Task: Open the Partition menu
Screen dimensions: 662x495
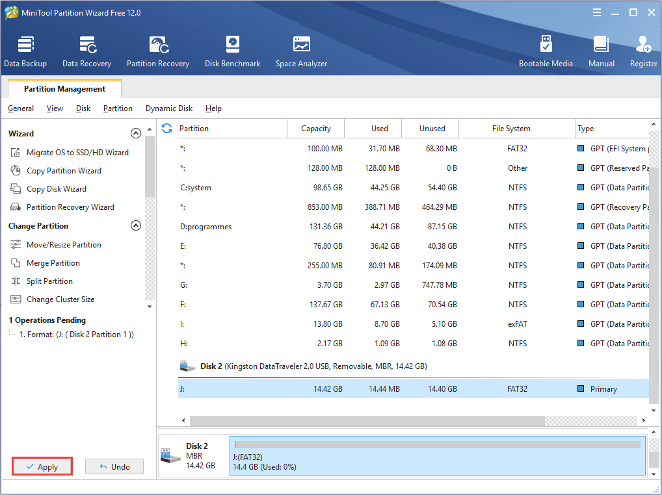Action: click(x=118, y=108)
